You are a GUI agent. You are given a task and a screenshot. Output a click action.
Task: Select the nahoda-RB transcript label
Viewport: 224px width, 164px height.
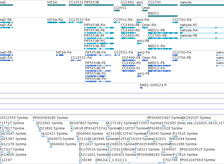(x=188, y=36)
